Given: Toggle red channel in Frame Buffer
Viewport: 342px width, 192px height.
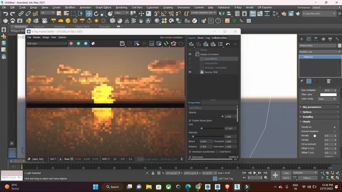Looking at the screenshot, I should [71, 44].
